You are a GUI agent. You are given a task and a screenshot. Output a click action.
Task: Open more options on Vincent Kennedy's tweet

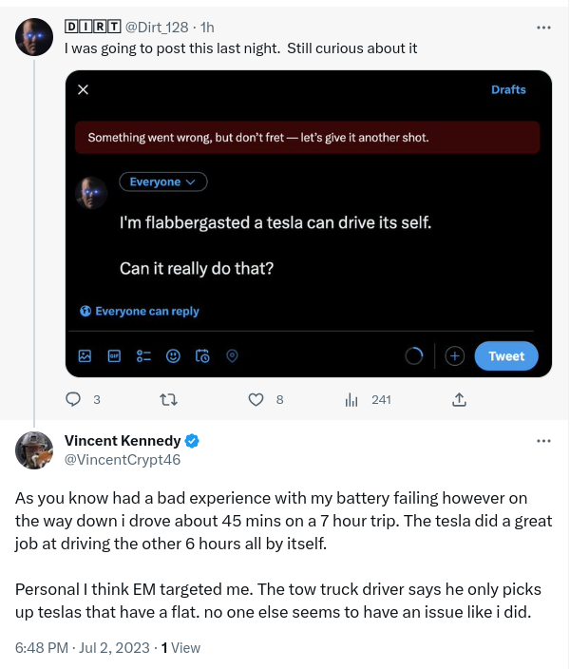coord(543,442)
